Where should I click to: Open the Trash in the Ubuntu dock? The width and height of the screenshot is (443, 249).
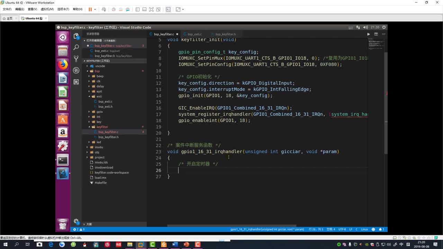click(63, 224)
